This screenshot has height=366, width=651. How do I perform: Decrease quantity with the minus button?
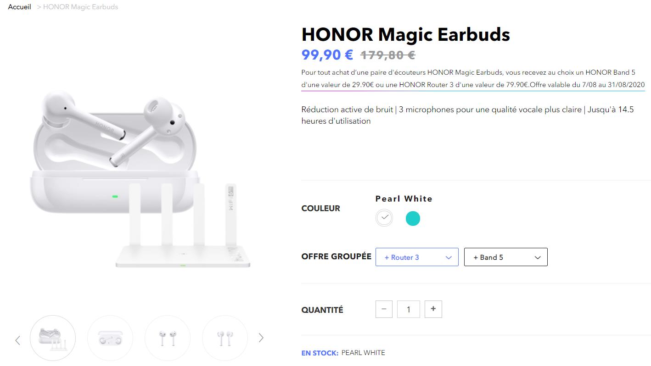tap(384, 309)
